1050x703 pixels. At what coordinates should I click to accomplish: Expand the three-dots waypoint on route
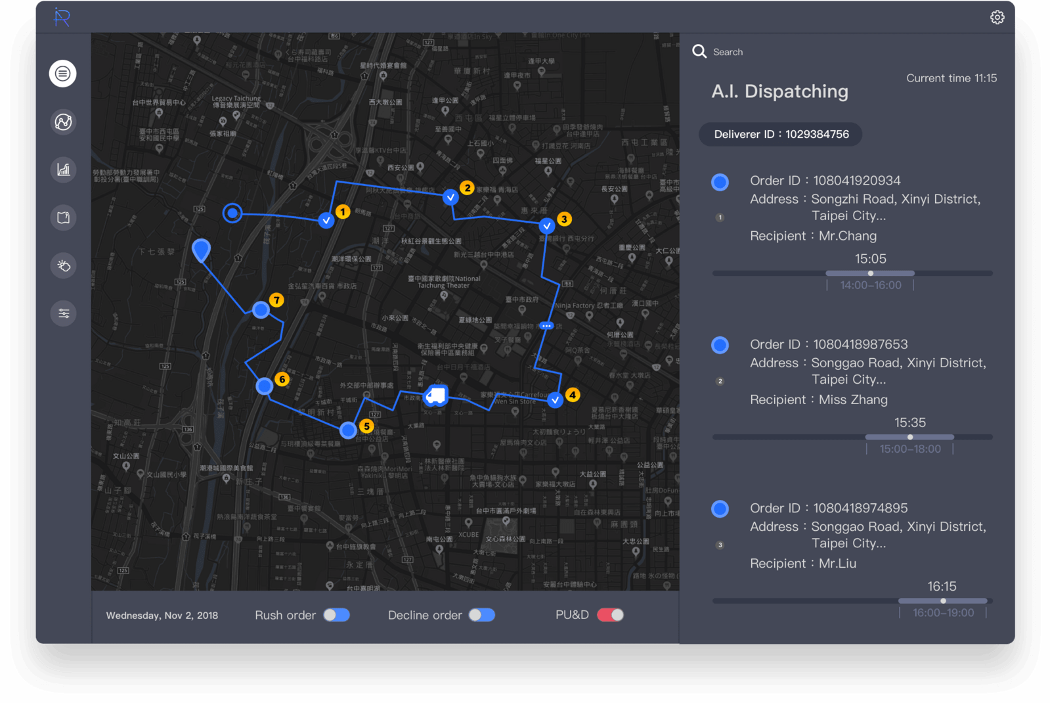546,326
